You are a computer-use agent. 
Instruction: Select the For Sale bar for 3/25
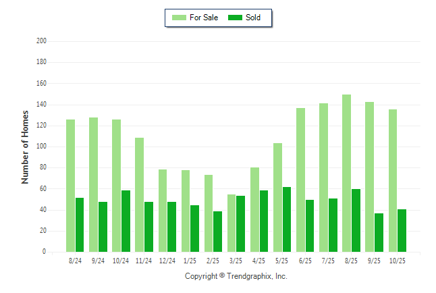point(231,223)
